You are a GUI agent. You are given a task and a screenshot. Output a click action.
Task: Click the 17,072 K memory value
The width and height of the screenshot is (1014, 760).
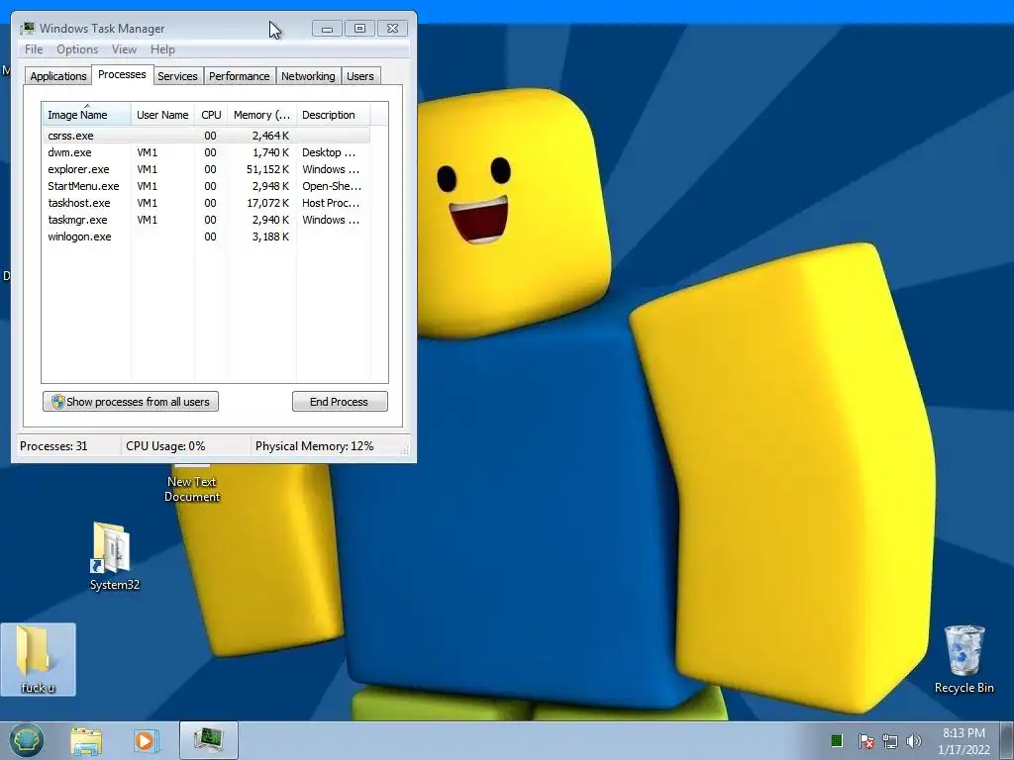267,203
